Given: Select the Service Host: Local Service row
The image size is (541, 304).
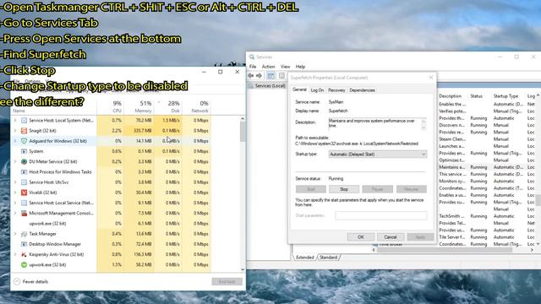Looking at the screenshot, I should [x=112, y=203].
